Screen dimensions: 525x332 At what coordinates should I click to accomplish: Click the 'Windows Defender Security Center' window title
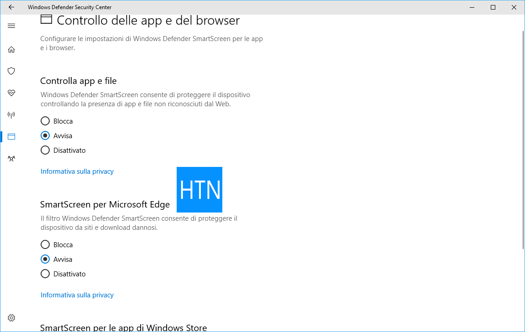click(x=70, y=7)
